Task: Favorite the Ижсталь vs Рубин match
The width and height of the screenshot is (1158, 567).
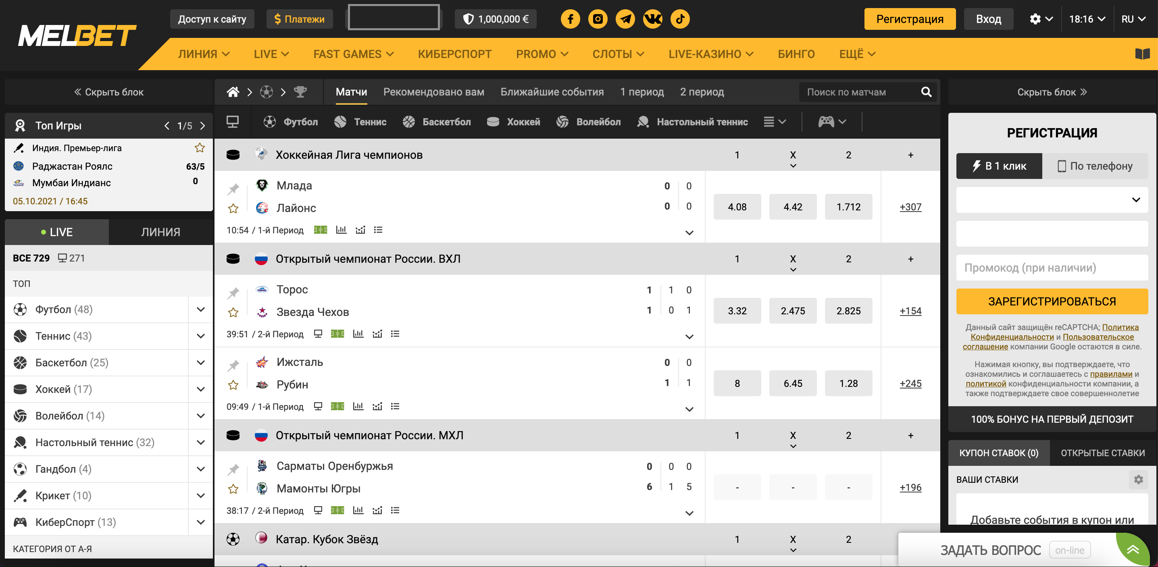Action: click(x=233, y=385)
